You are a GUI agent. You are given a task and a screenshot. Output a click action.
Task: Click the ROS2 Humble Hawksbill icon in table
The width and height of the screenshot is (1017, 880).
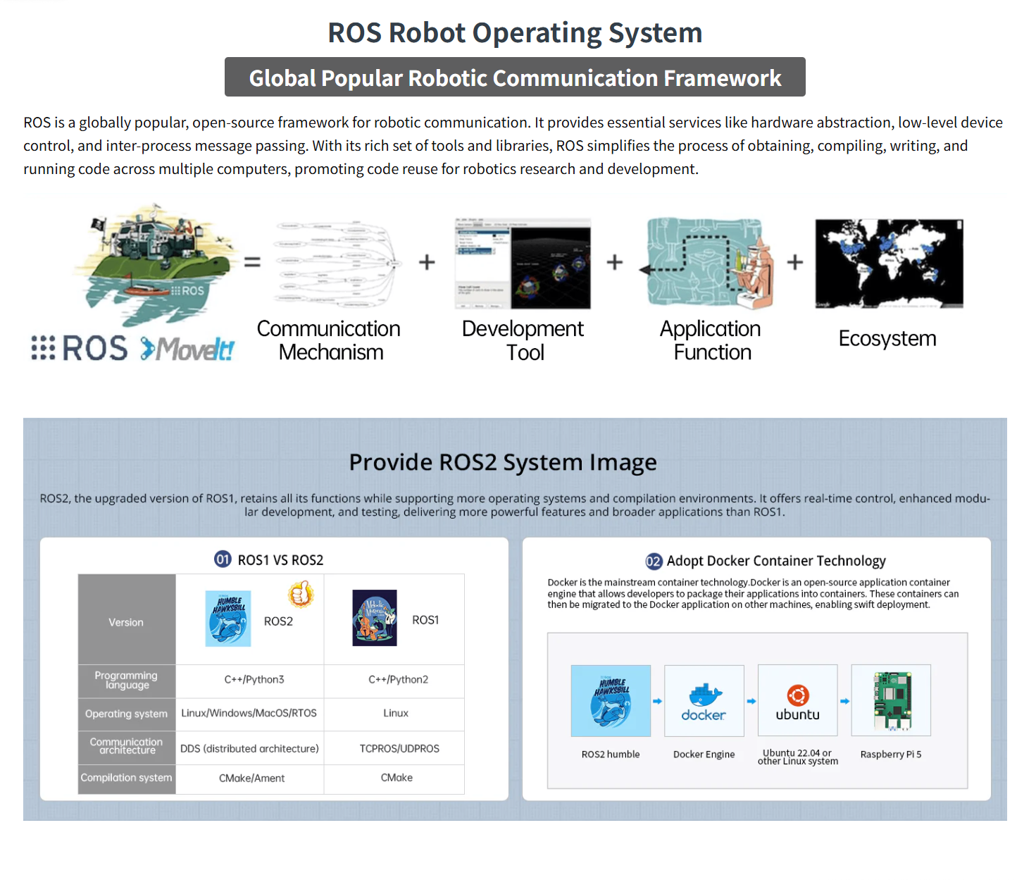(228, 619)
